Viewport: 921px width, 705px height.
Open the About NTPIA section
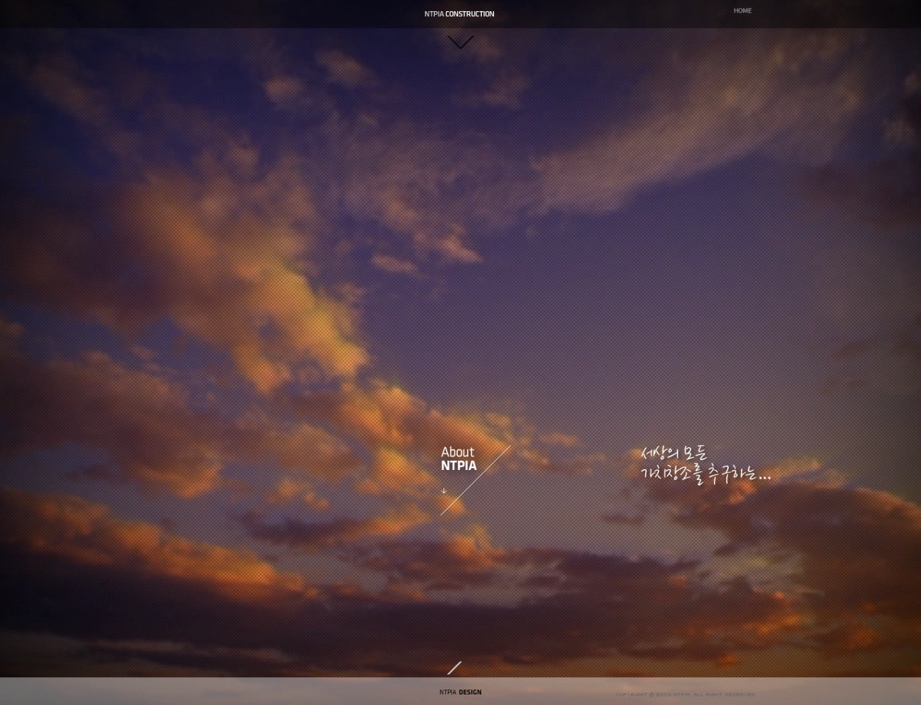click(458, 459)
